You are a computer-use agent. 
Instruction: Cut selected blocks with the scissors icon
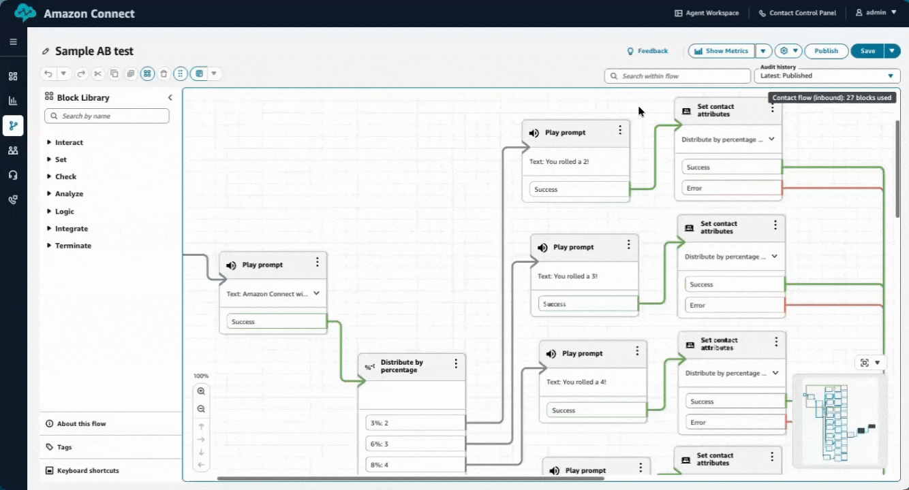[x=97, y=73]
